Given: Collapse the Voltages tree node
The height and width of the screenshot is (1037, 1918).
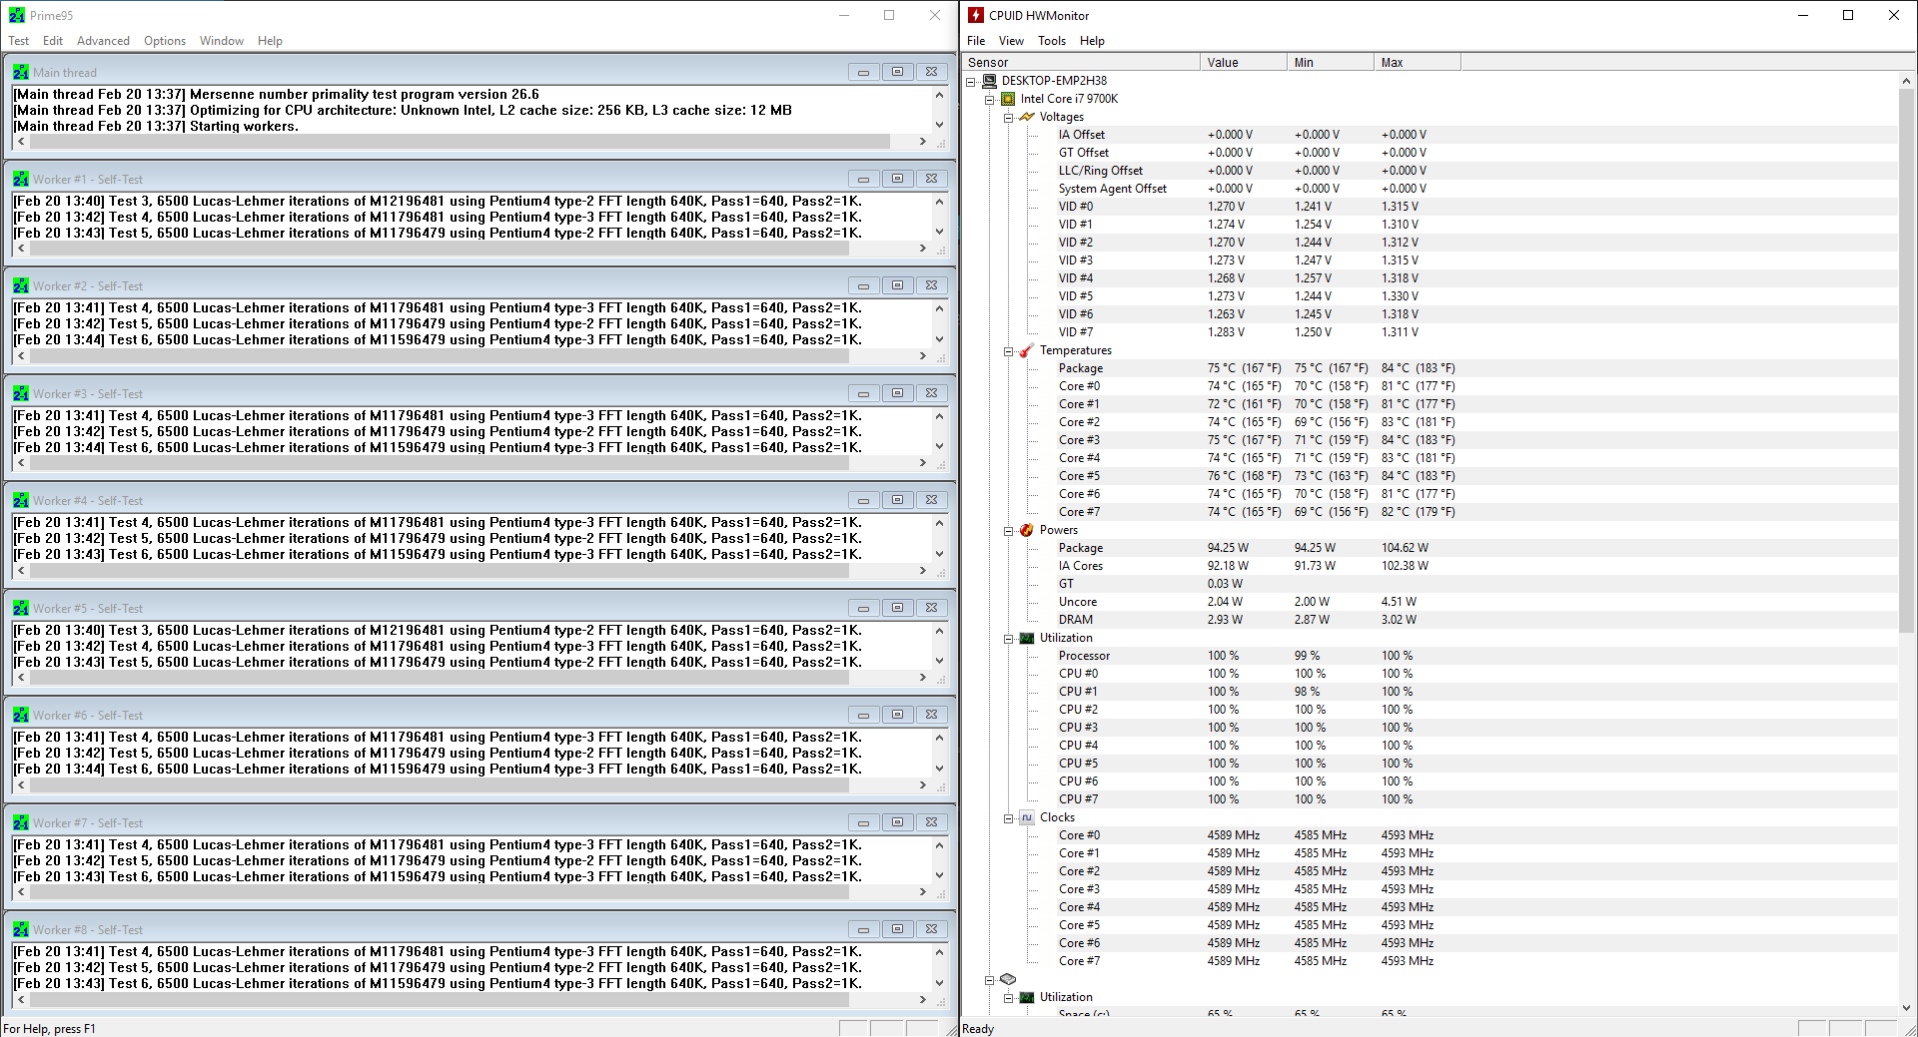Looking at the screenshot, I should point(1008,118).
